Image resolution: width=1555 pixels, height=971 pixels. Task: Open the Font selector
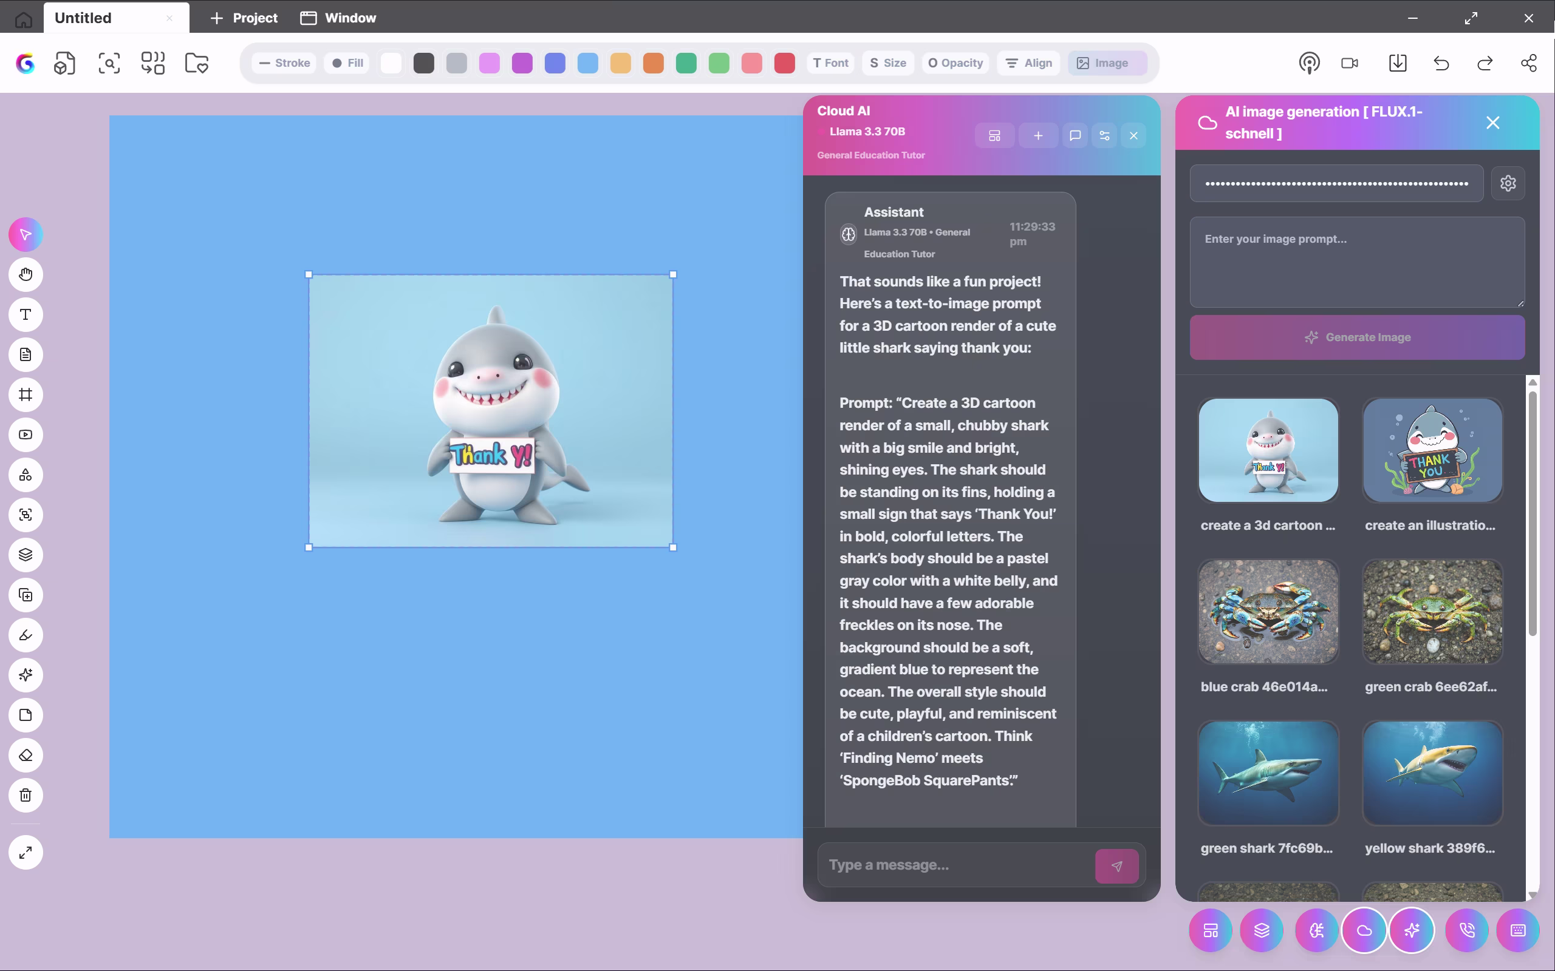pos(830,63)
